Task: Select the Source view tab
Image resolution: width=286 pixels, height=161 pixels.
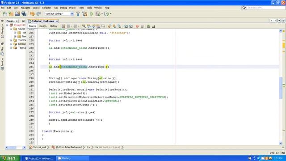Action: pyautogui.click(x=32, y=26)
